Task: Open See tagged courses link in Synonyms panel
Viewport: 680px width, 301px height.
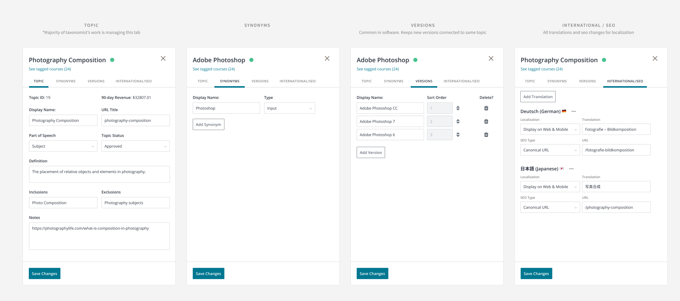Action: pos(214,69)
